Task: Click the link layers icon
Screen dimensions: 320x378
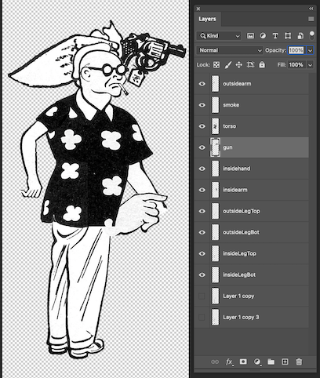Action: coord(215,362)
